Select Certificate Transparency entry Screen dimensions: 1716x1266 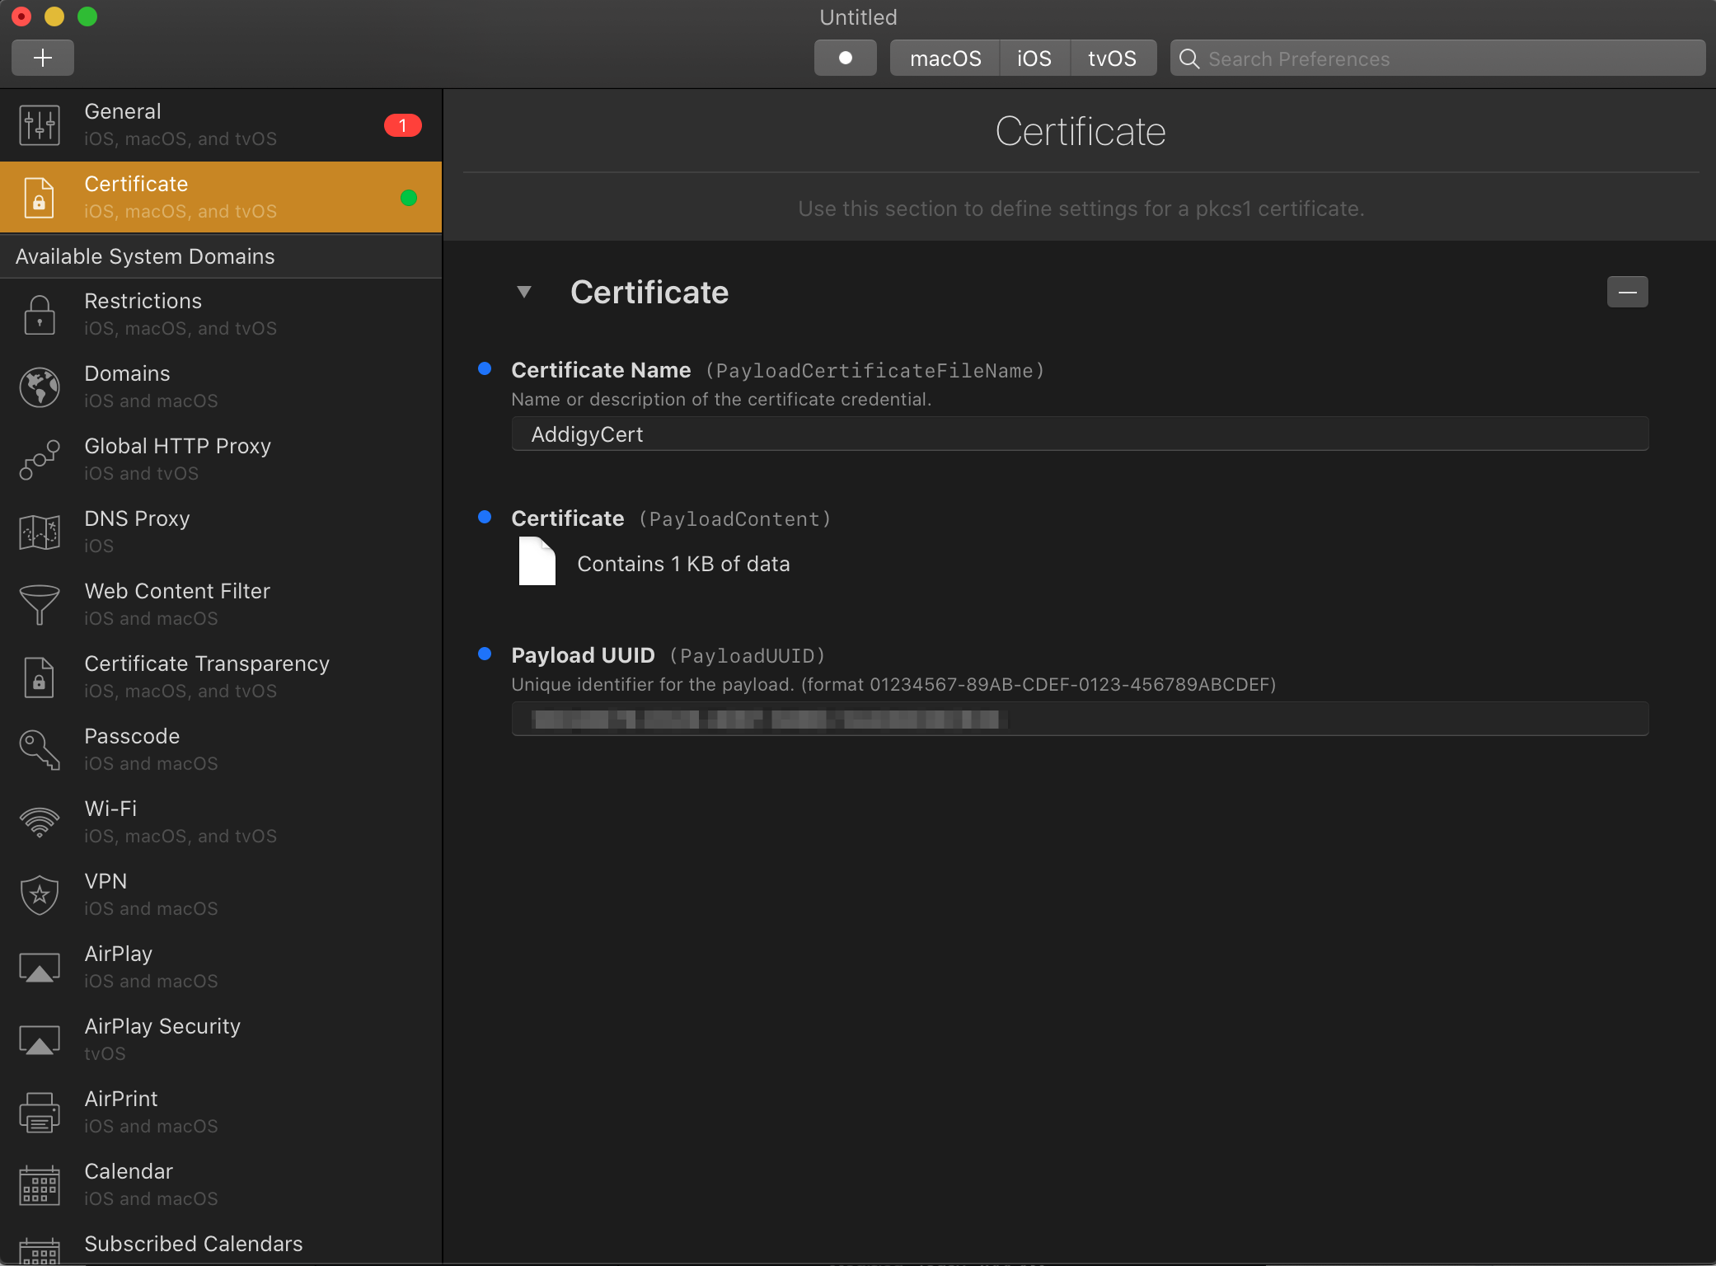(x=221, y=678)
